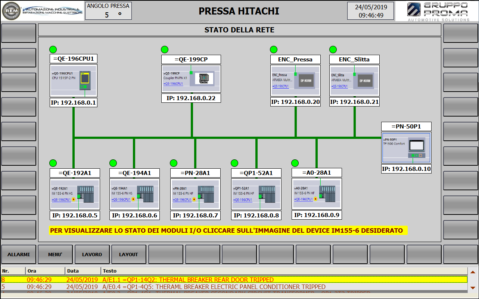The width and height of the screenshot is (479, 299).
Task: Click the IP: 192.168.0.21 label
Action: 354,102
